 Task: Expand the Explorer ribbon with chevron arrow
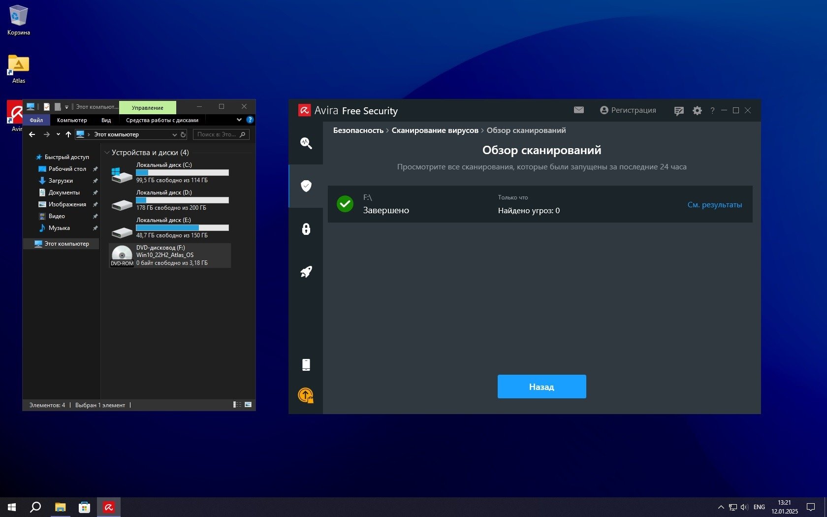coord(239,120)
